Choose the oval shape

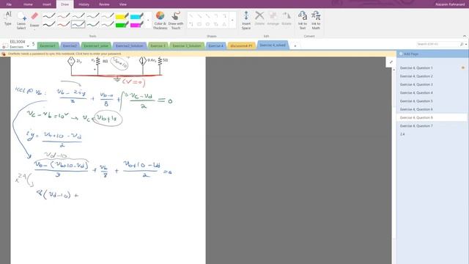click(x=207, y=24)
